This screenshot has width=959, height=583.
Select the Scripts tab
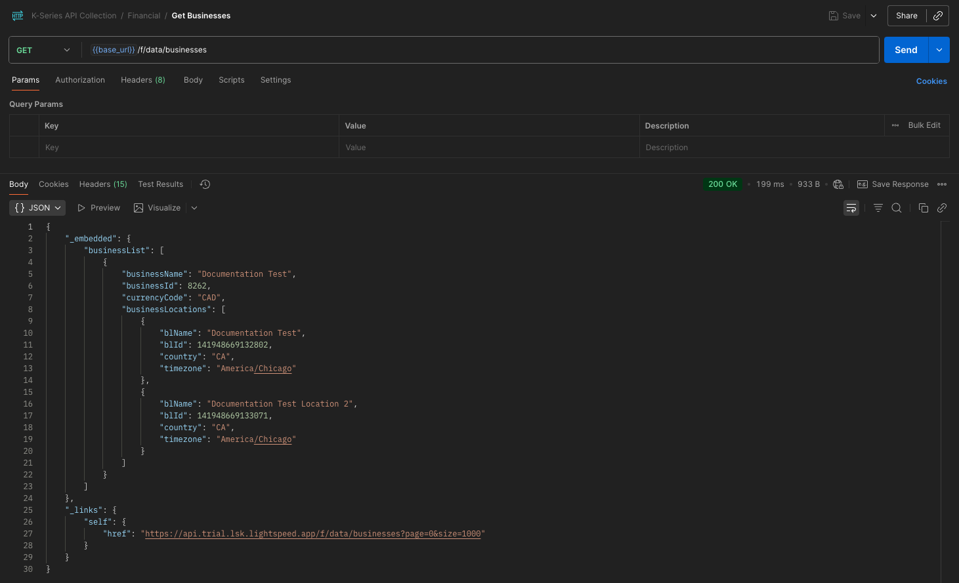click(x=231, y=79)
